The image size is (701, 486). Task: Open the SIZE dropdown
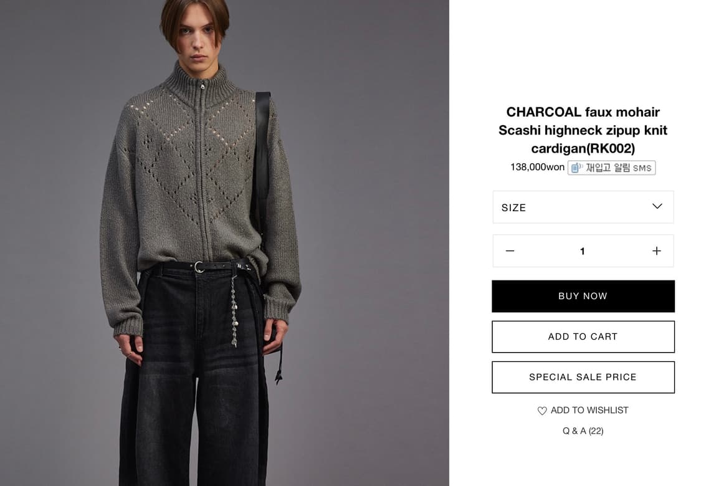[583, 207]
